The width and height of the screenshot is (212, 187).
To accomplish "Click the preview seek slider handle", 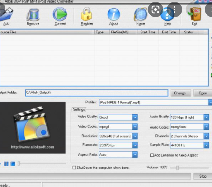I will tap(19, 164).
